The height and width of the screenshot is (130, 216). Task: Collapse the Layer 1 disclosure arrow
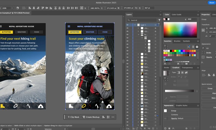click(x=135, y=25)
